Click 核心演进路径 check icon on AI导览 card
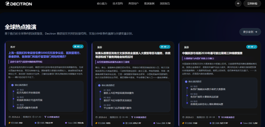The height and width of the screenshot is (127, 265). (x=99, y=85)
